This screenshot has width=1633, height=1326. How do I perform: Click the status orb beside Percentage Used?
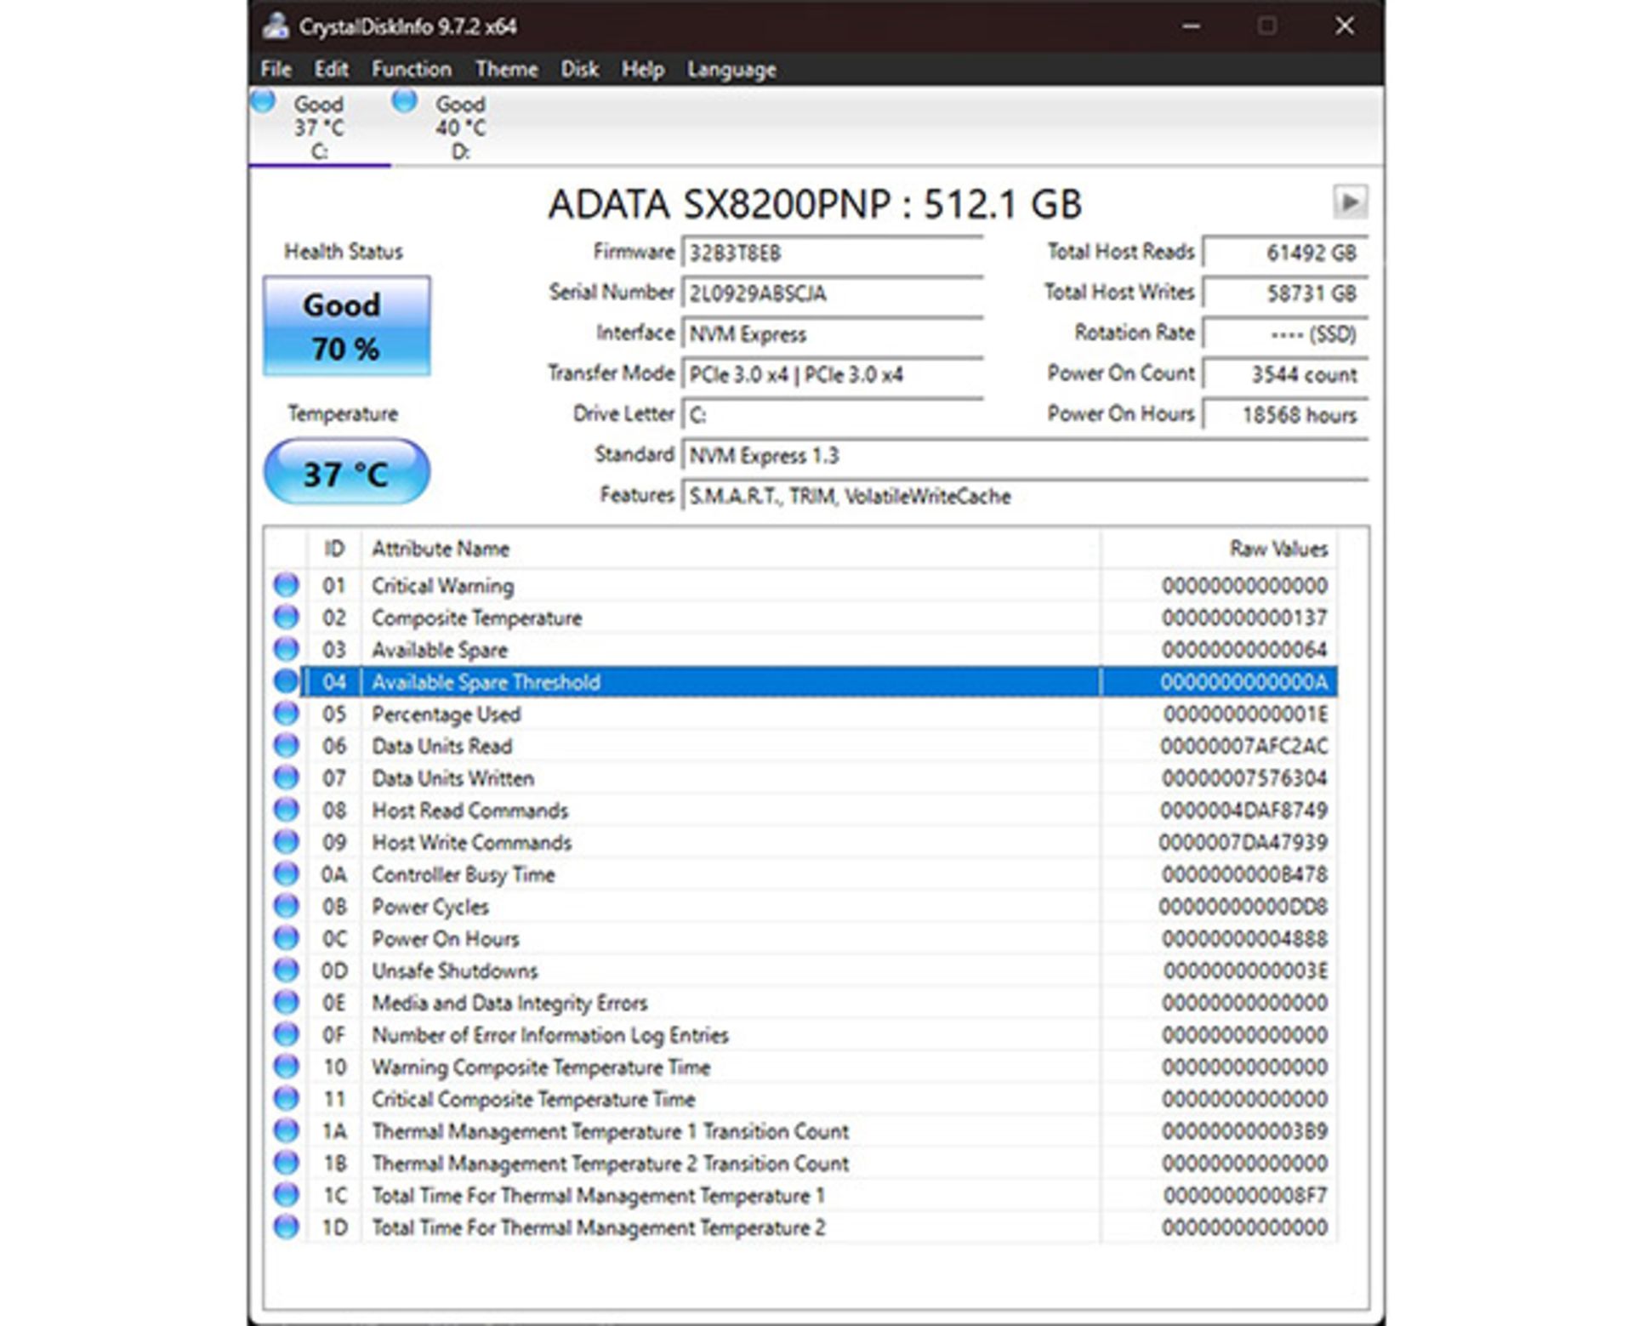286,714
